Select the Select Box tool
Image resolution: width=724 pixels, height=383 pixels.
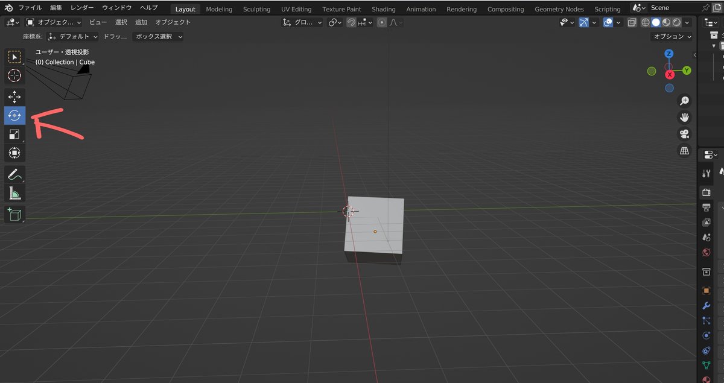click(x=14, y=57)
